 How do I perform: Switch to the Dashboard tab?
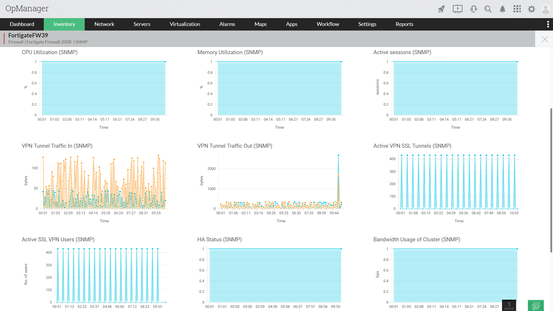pos(22,24)
